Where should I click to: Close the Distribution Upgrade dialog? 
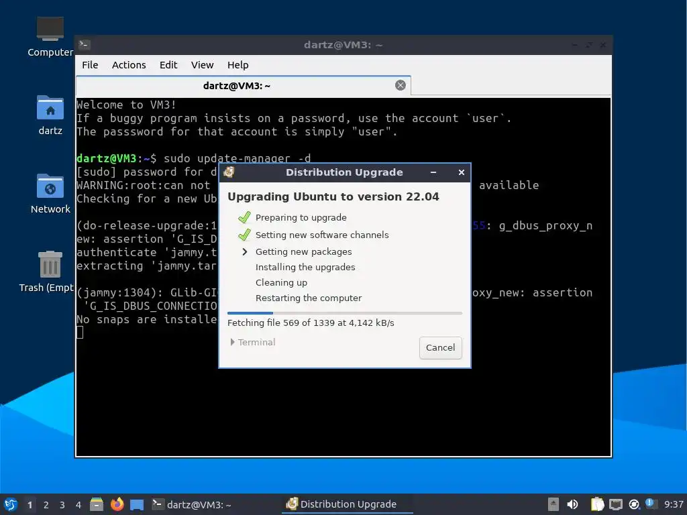[461, 172]
